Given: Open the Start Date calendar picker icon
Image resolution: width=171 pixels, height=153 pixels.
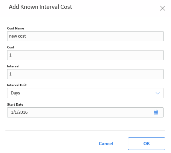Looking at the screenshot, I should pyautogui.click(x=156, y=112).
